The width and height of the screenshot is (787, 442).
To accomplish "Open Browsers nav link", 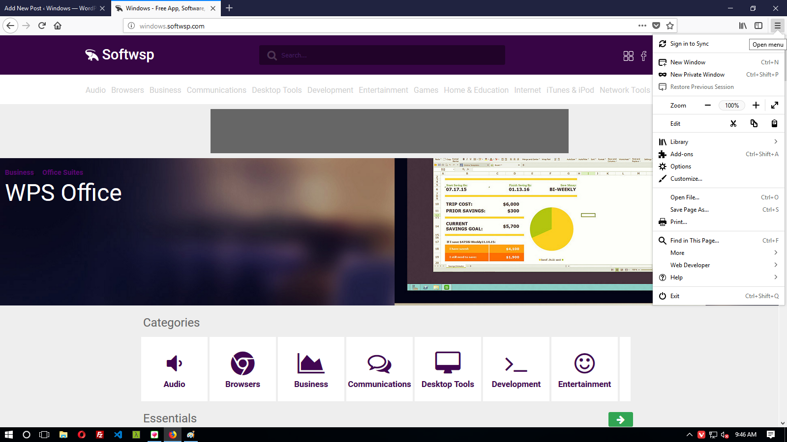I will tap(127, 90).
